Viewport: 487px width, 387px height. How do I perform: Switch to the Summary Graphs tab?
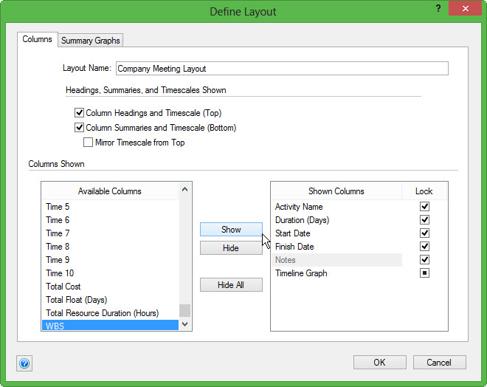tap(91, 40)
